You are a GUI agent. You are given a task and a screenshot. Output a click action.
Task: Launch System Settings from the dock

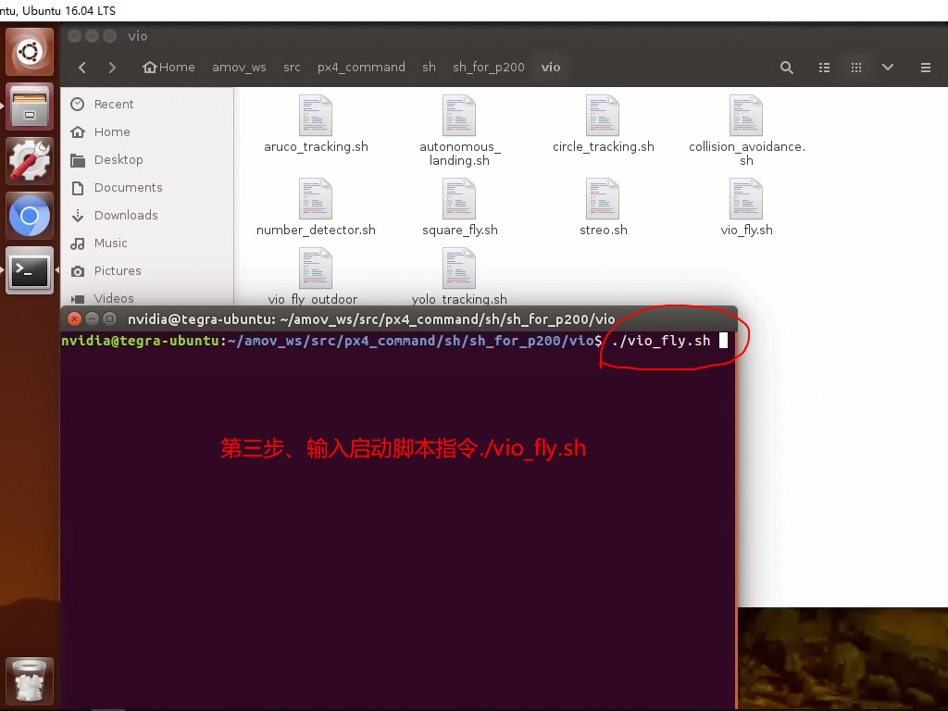[x=30, y=161]
